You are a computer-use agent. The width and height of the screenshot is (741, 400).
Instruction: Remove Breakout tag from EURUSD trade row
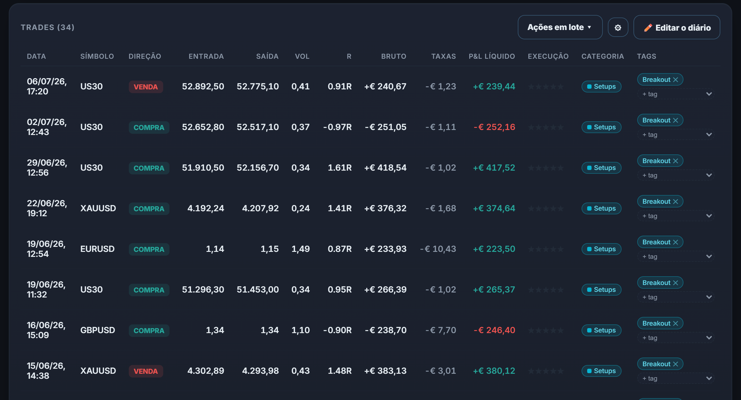(675, 242)
